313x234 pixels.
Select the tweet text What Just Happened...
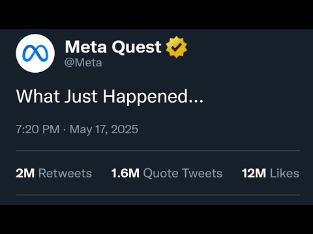click(x=110, y=97)
